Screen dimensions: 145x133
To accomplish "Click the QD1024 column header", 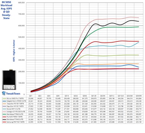I will point(121,96).
